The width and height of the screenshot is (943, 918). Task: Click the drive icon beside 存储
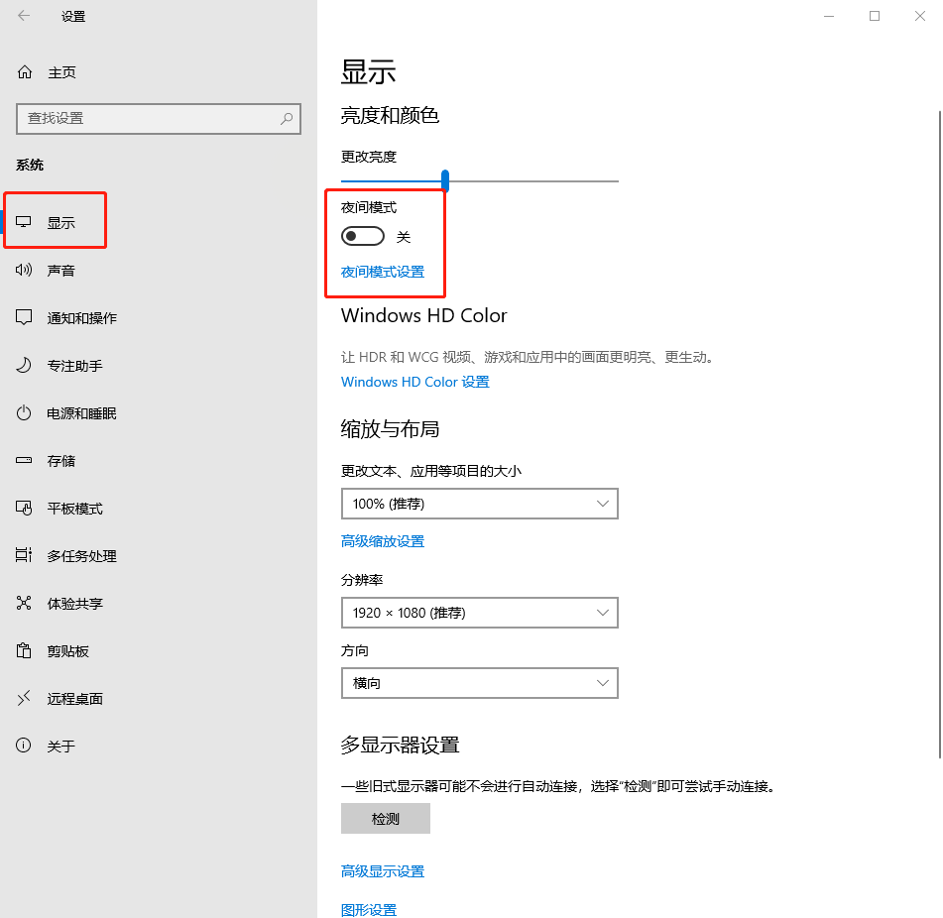(x=24, y=461)
